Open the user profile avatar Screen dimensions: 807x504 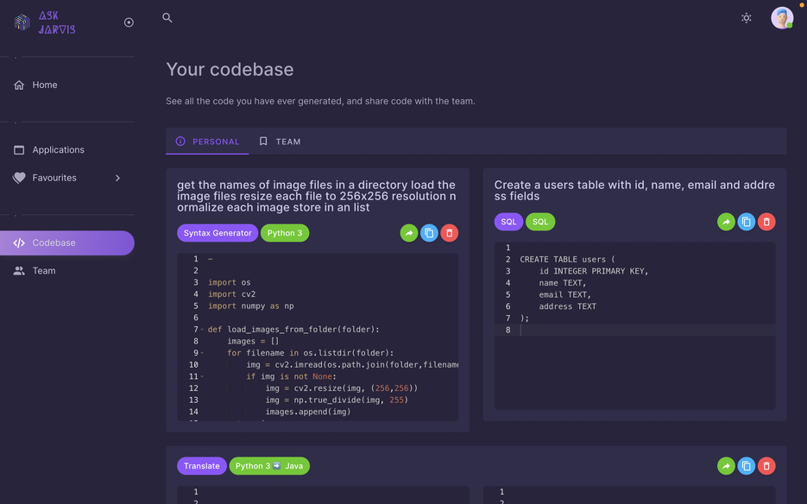click(781, 16)
